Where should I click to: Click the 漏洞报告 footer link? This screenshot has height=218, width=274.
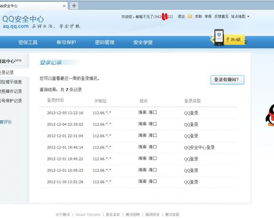point(152,214)
